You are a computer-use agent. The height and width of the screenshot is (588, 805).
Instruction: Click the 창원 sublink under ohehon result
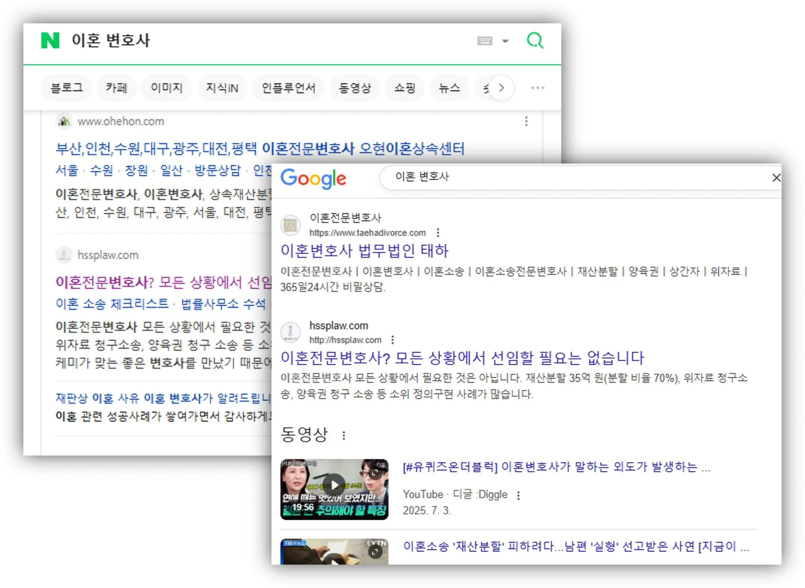pos(136,170)
